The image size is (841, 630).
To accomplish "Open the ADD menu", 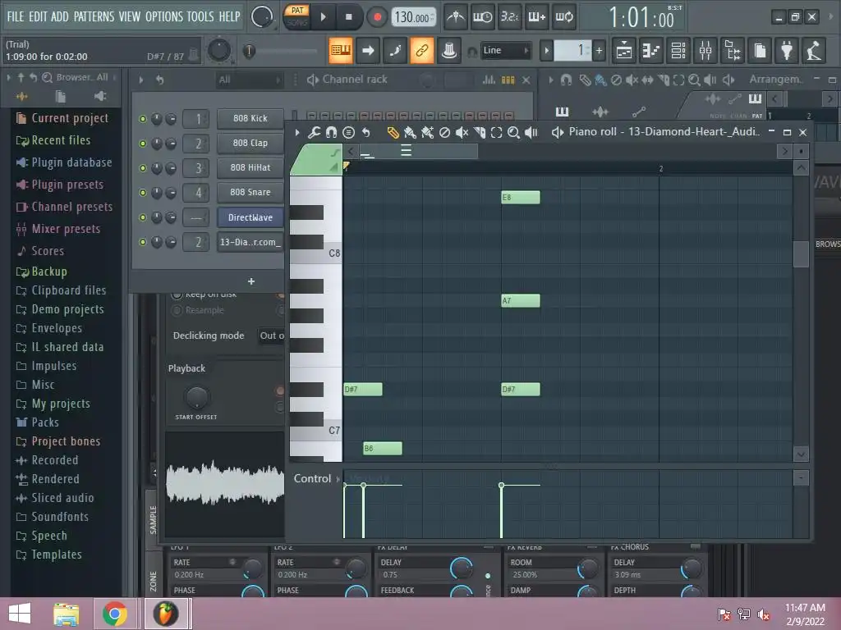I will click(59, 16).
